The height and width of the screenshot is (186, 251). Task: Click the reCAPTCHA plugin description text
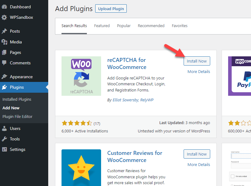point(136,84)
